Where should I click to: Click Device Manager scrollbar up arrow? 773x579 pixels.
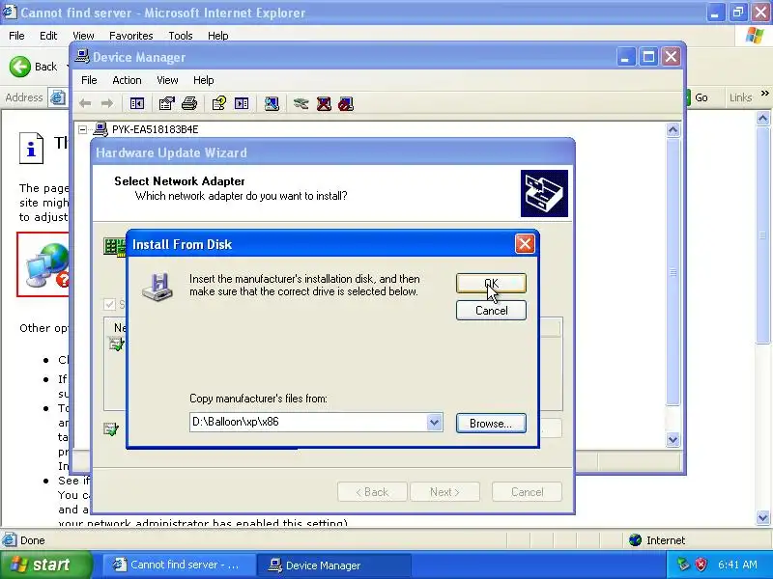673,130
